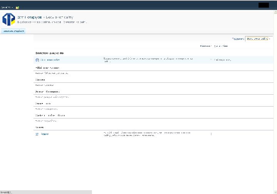
Task: Click the document library icon in first row
Action: [37, 60]
